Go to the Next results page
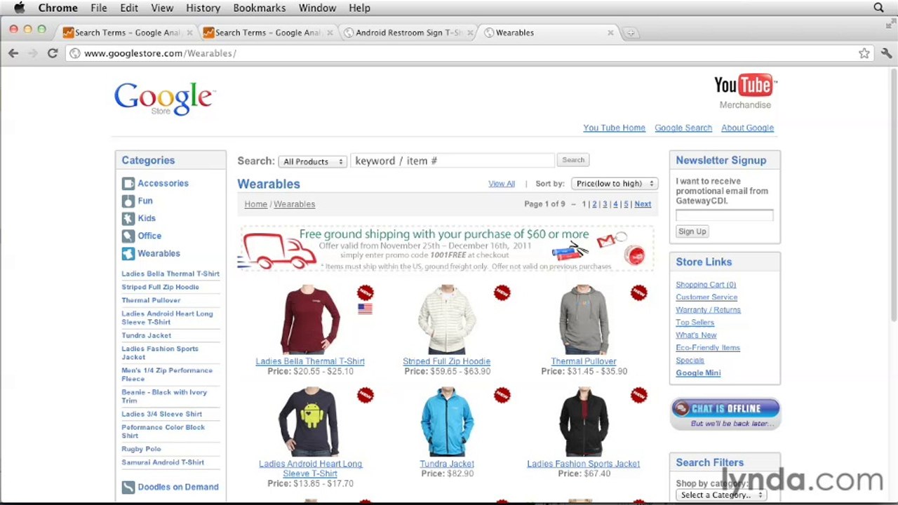The width and height of the screenshot is (898, 505). [643, 204]
